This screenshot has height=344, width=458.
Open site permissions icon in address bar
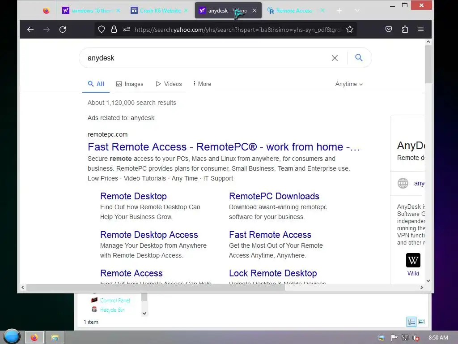pos(127,29)
